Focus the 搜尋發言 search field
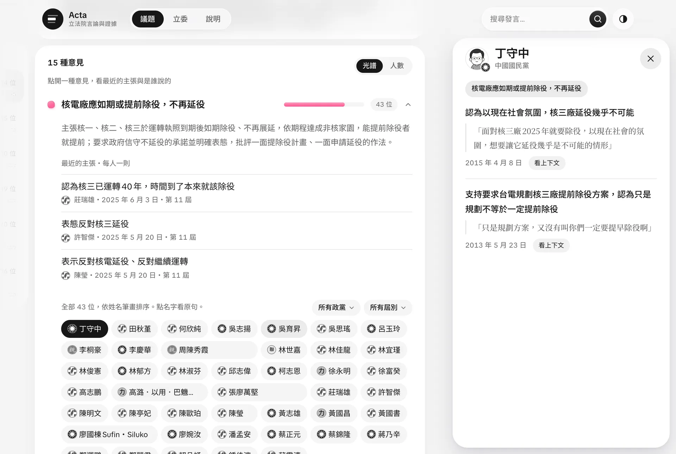The height and width of the screenshot is (454, 676). 537,19
